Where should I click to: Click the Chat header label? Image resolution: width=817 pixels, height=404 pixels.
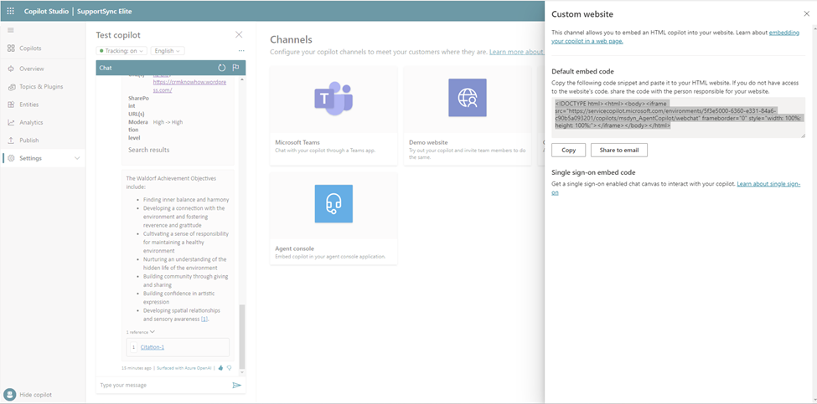[x=106, y=68]
